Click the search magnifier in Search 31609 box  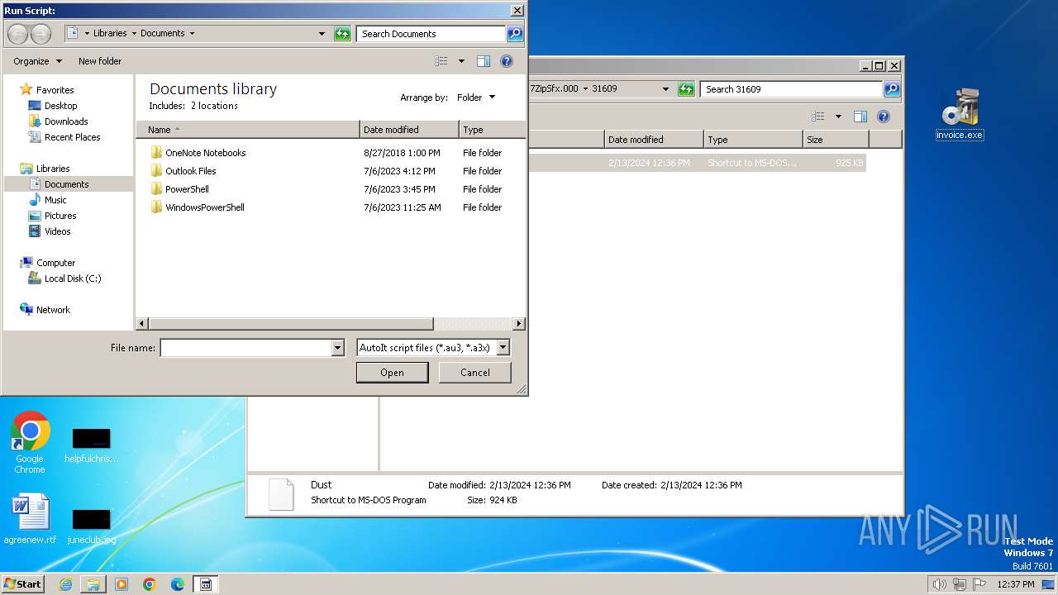tap(892, 89)
